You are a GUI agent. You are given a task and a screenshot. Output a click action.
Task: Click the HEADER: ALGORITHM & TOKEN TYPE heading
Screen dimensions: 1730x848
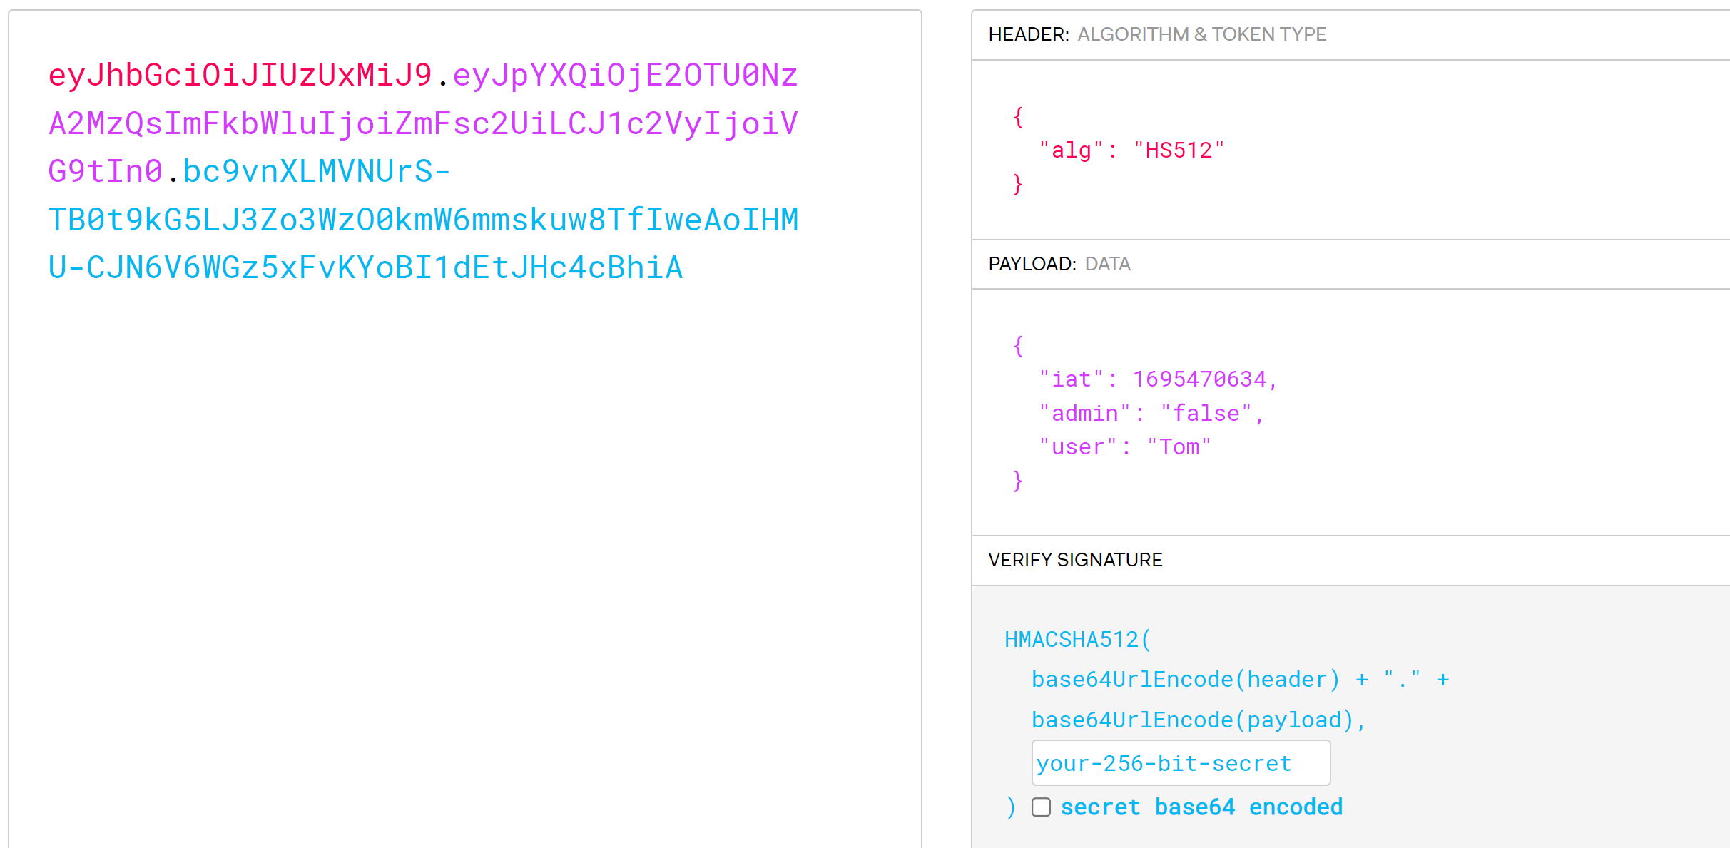pos(1157,34)
